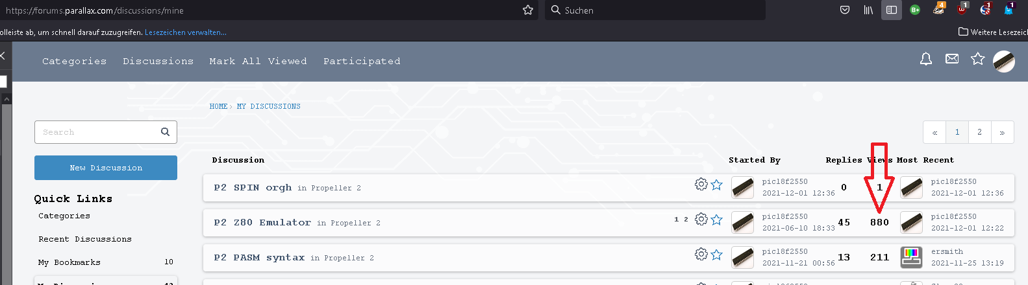Toggle bookmark star for P2 PASM syntax
1028x285 pixels.
tap(717, 255)
